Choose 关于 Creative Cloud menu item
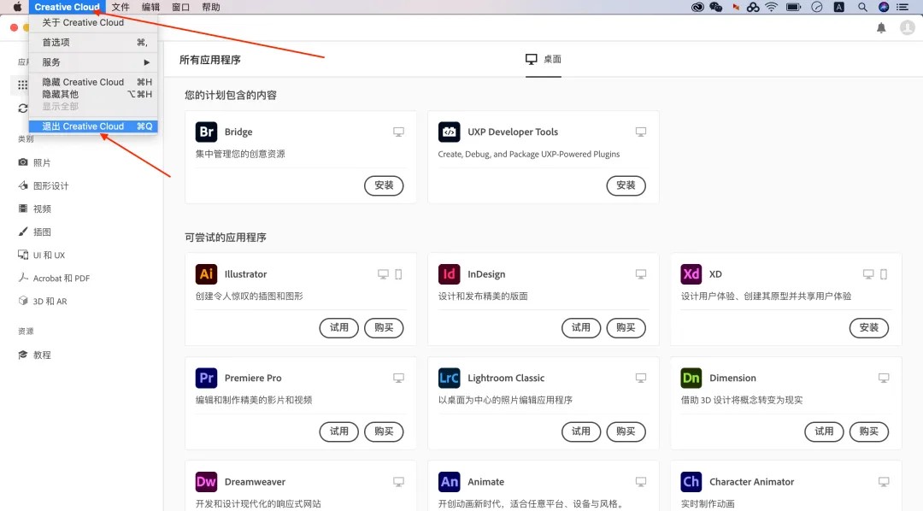Screen dimensions: 923x511 click(93, 22)
